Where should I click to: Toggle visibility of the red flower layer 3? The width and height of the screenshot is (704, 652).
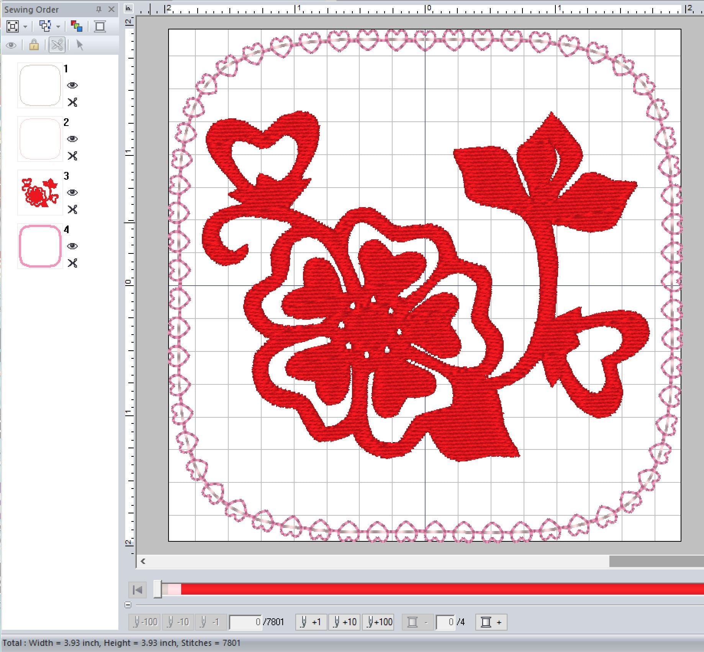(x=72, y=193)
